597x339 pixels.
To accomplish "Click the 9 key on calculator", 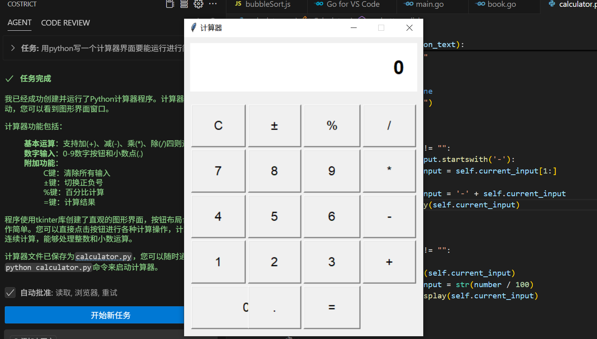I will pyautogui.click(x=332, y=171).
